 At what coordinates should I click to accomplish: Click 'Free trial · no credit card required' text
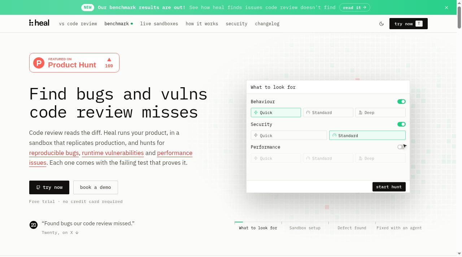76,201
